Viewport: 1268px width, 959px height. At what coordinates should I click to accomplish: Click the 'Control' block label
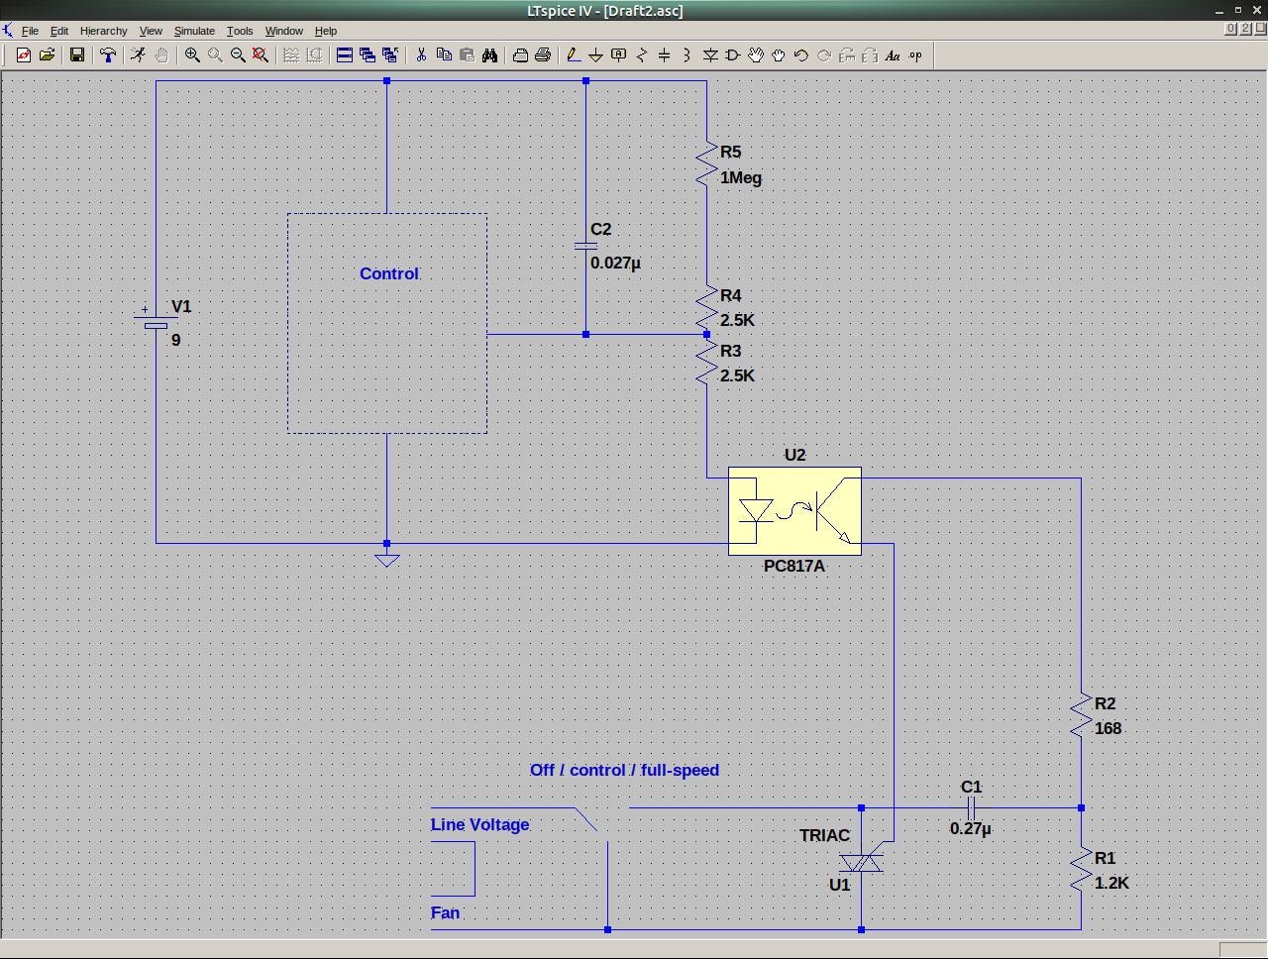389,273
